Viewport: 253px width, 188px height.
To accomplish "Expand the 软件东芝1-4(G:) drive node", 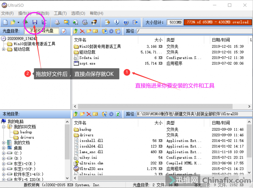I will coord(3,174).
